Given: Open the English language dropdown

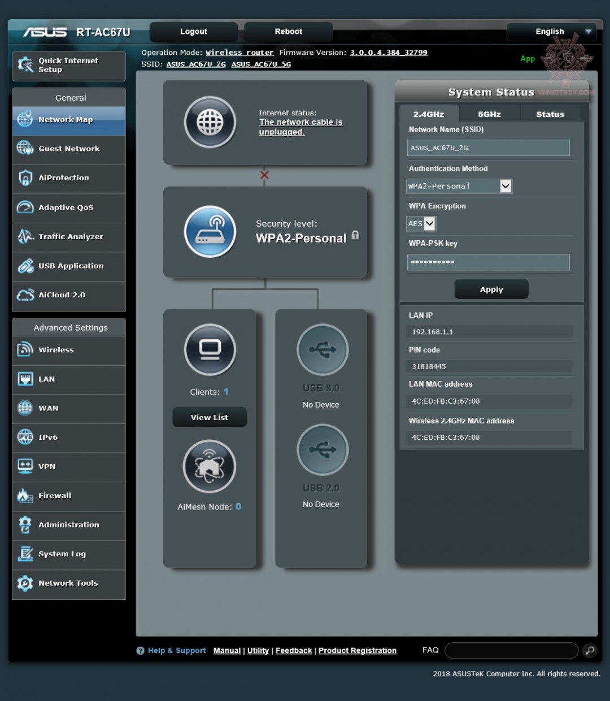Looking at the screenshot, I should (x=551, y=32).
